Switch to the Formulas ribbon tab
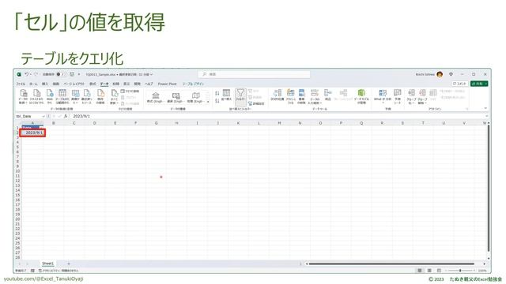 pyautogui.click(x=93, y=84)
